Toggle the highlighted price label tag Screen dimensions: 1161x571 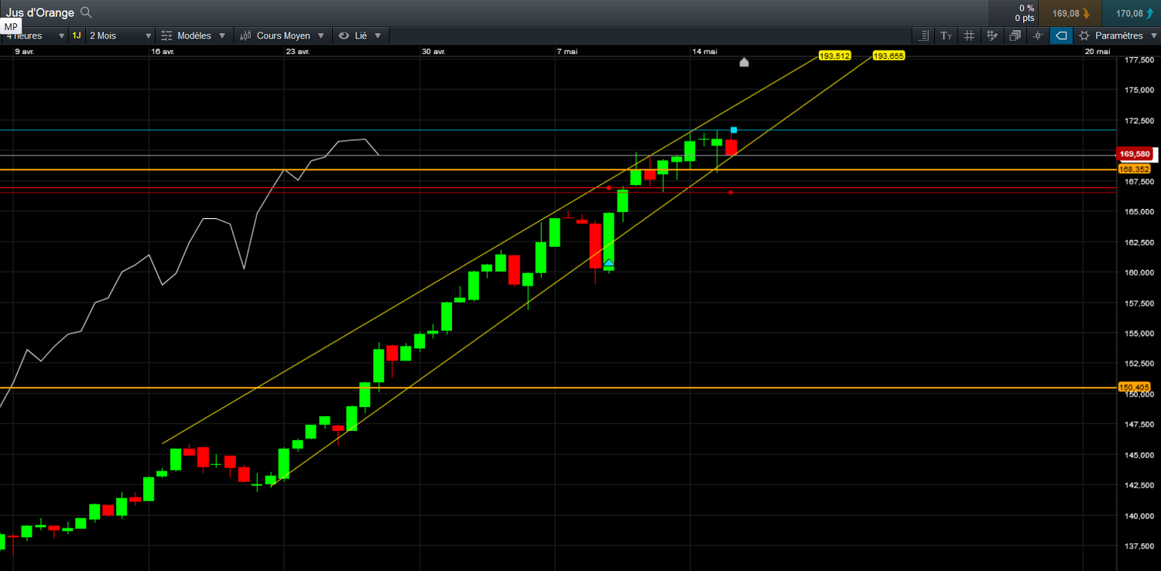point(1062,36)
